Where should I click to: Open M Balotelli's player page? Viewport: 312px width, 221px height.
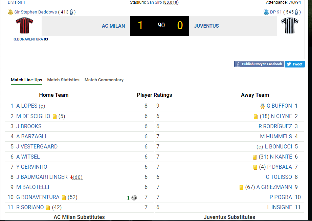33,187
